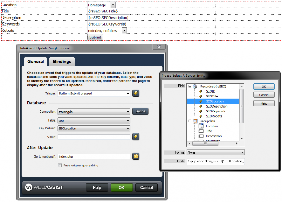Image resolution: width=282 pixels, height=202 pixels.
Task: Click Title field showing {rsSEO.SEOTitle}
Action: pyautogui.click(x=108, y=11)
